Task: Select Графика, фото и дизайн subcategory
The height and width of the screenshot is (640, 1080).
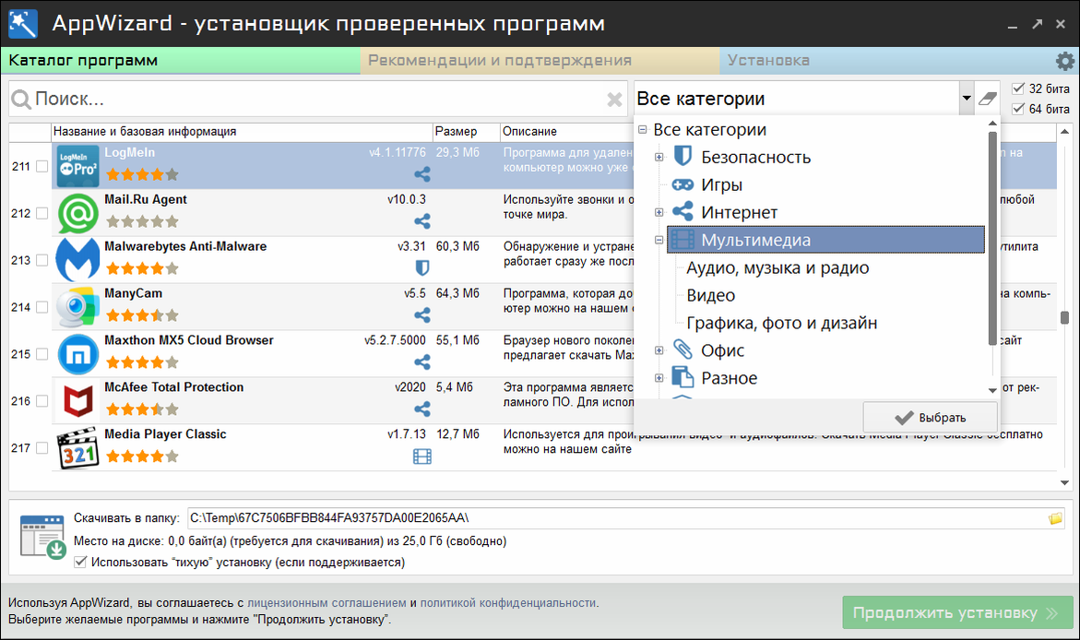Action: [x=782, y=323]
